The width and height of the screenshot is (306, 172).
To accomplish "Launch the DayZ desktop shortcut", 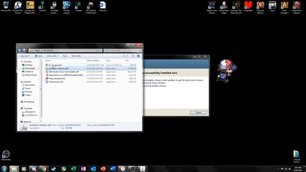I will click(272, 6).
